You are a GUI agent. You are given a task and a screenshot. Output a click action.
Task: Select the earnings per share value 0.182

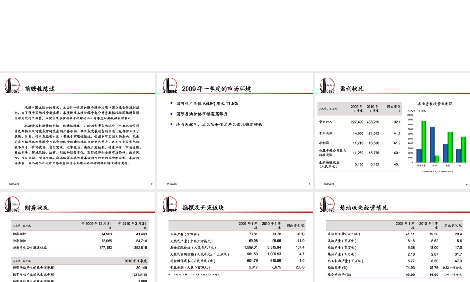(x=375, y=164)
